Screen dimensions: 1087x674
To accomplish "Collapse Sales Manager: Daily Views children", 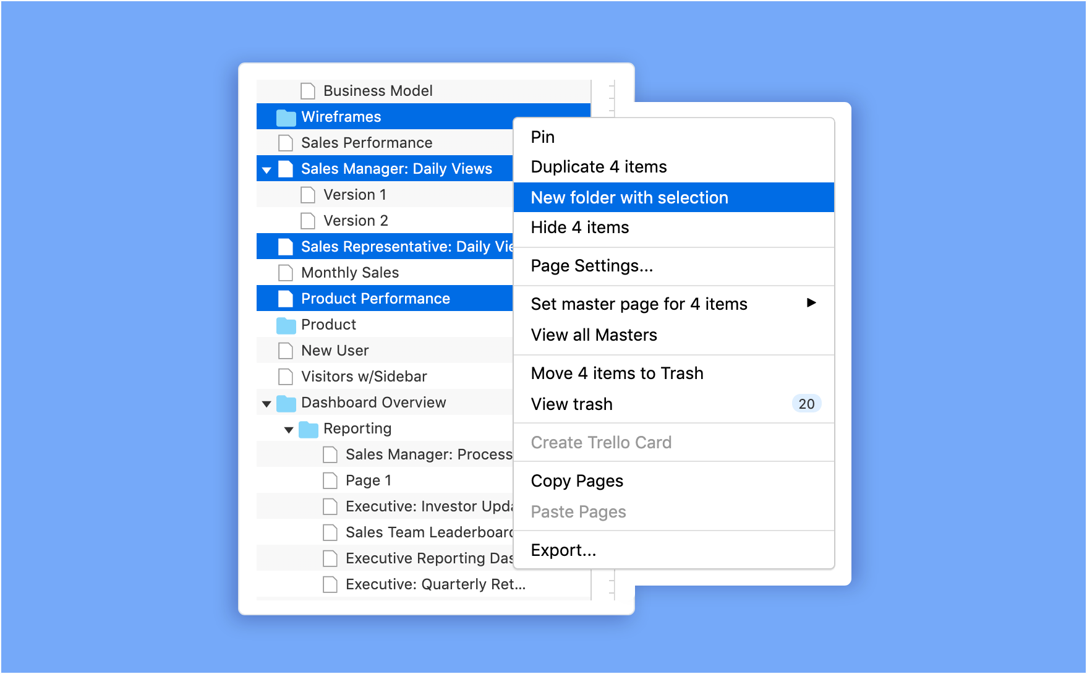I will 266,170.
